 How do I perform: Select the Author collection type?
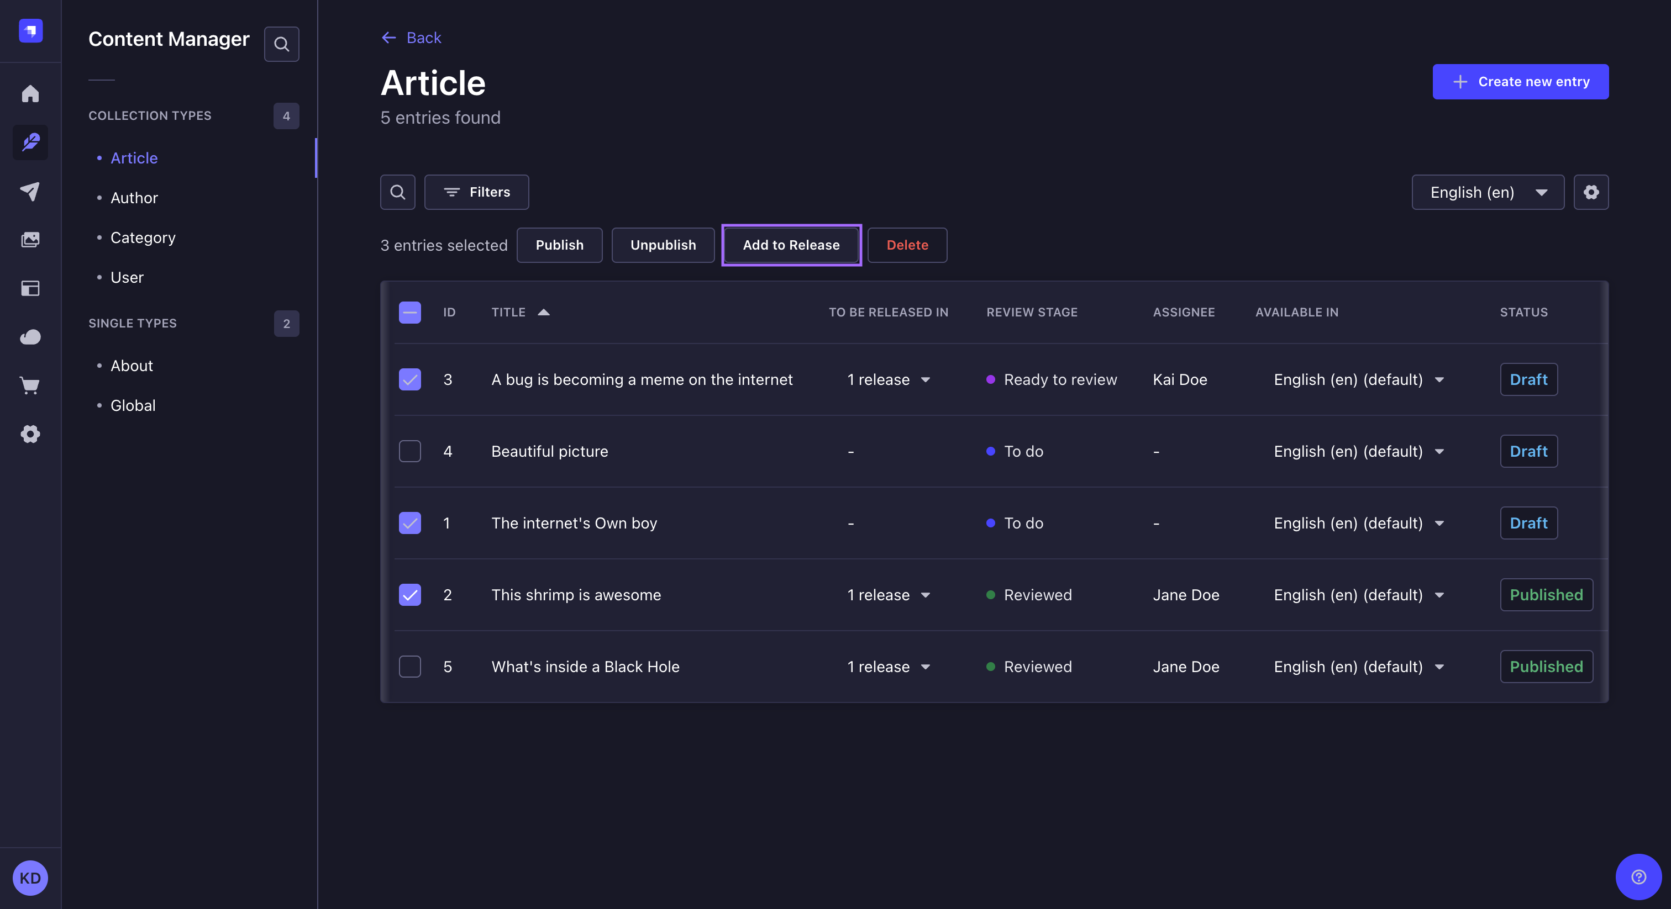pyautogui.click(x=134, y=198)
